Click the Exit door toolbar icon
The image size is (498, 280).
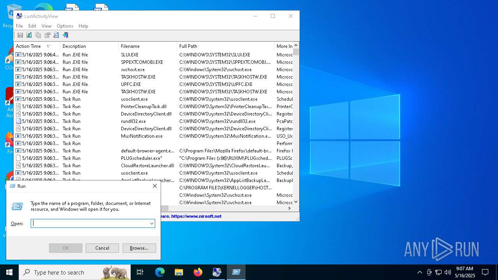(x=65, y=35)
